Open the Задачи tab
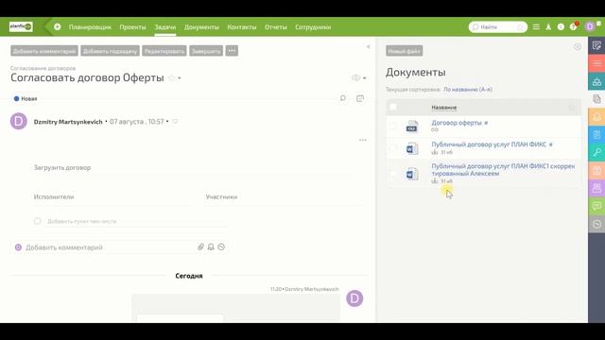Image resolution: width=605 pixels, height=340 pixels. click(165, 27)
